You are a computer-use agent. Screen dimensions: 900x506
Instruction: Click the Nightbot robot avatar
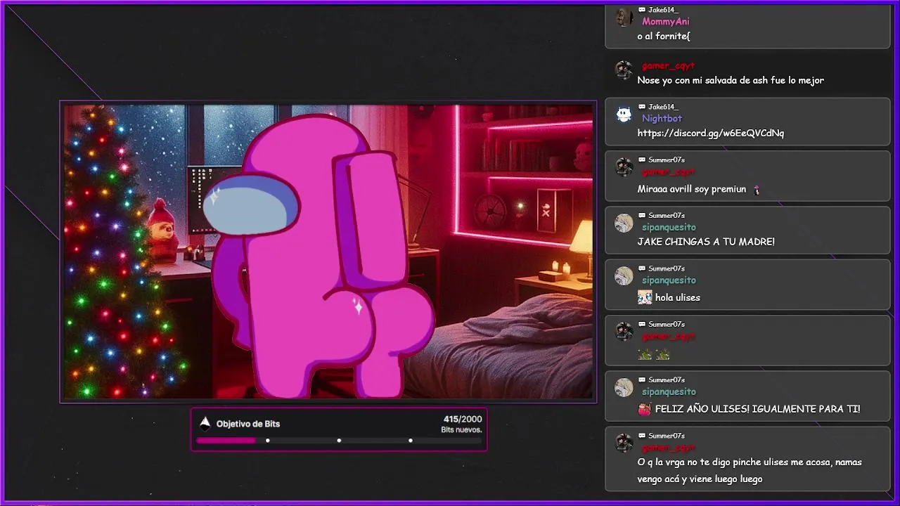pos(624,115)
